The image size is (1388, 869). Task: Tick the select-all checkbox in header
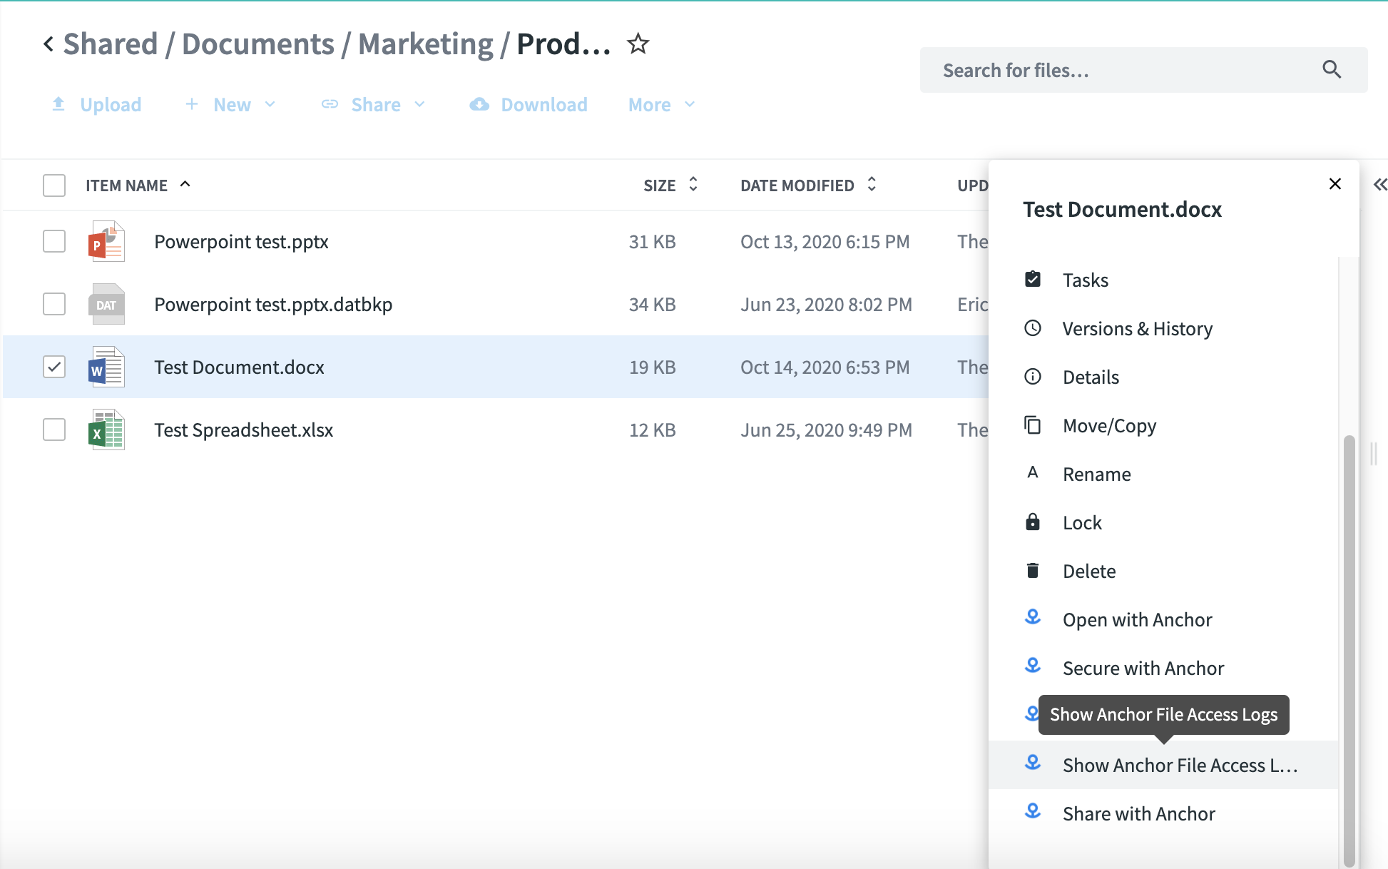pyautogui.click(x=54, y=186)
